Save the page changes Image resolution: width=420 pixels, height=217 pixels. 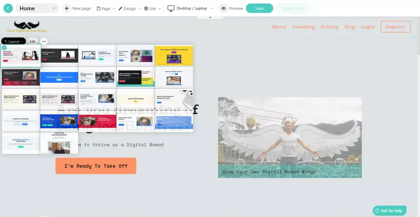click(x=259, y=8)
